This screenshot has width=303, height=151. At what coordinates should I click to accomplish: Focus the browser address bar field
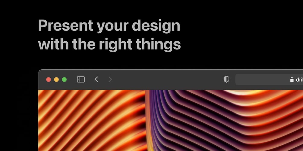pos(269,80)
